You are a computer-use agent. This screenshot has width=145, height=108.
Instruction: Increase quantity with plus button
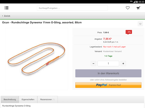click(x=123, y=64)
